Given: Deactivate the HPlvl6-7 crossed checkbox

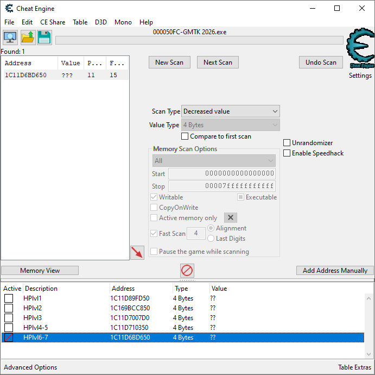Looking at the screenshot, I should (9, 337).
